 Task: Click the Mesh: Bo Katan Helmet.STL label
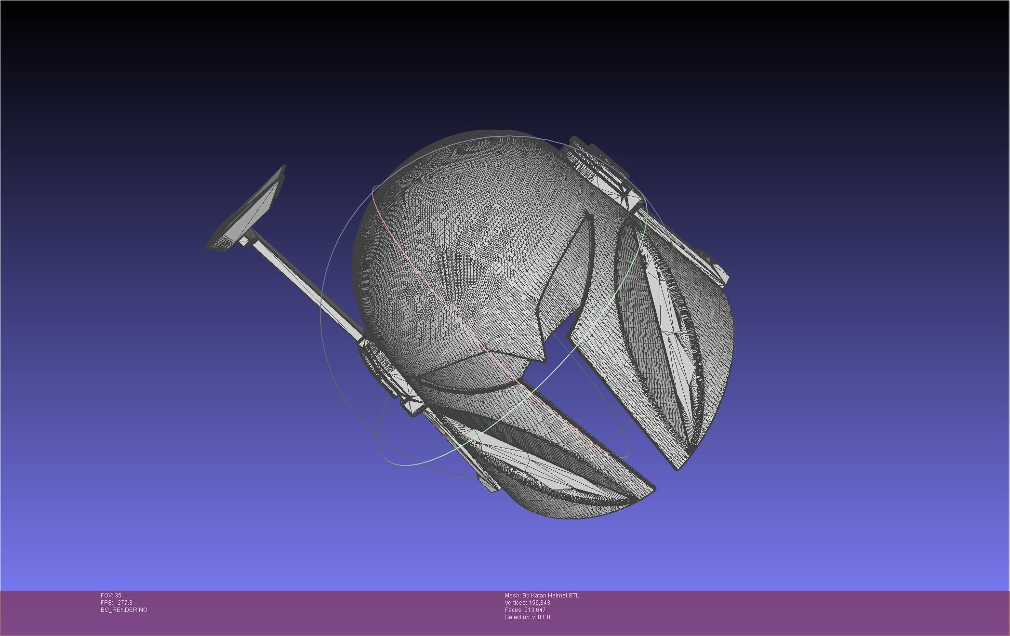click(x=542, y=596)
